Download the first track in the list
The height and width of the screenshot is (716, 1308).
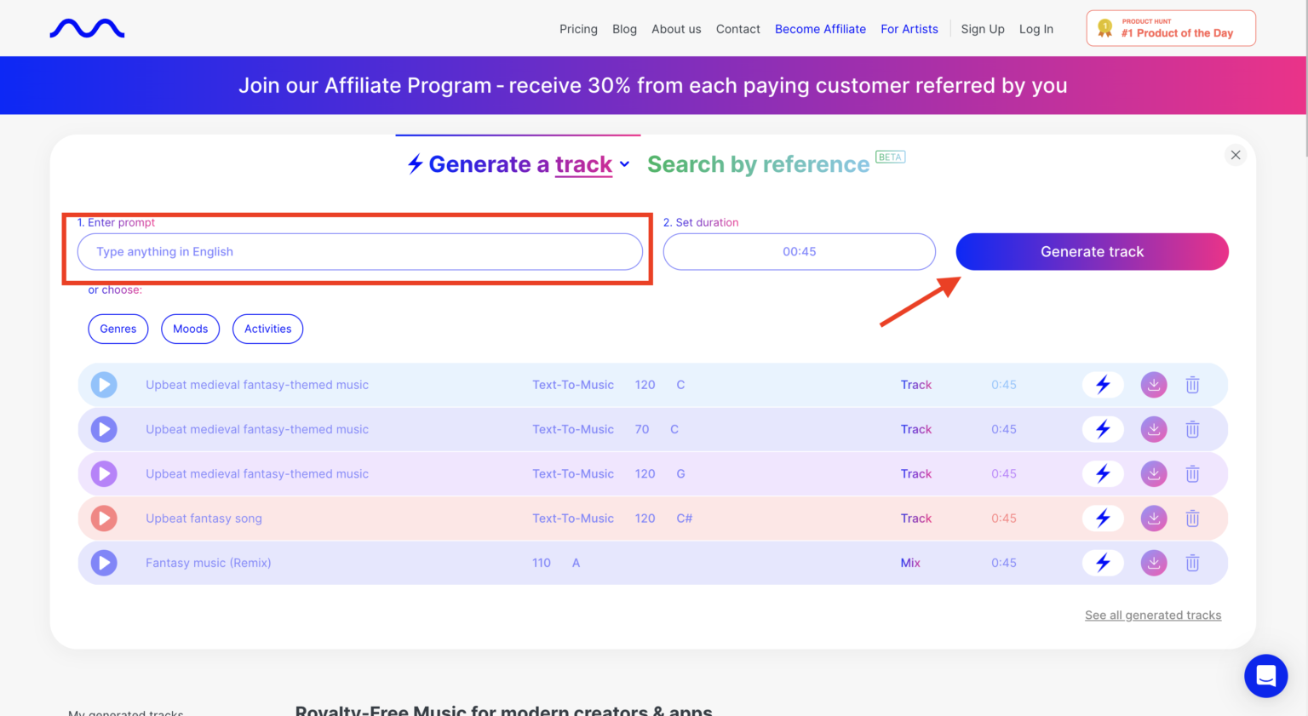coord(1153,385)
